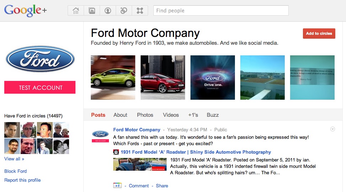Click the Have Ford in circles (14497) heading

33,116
